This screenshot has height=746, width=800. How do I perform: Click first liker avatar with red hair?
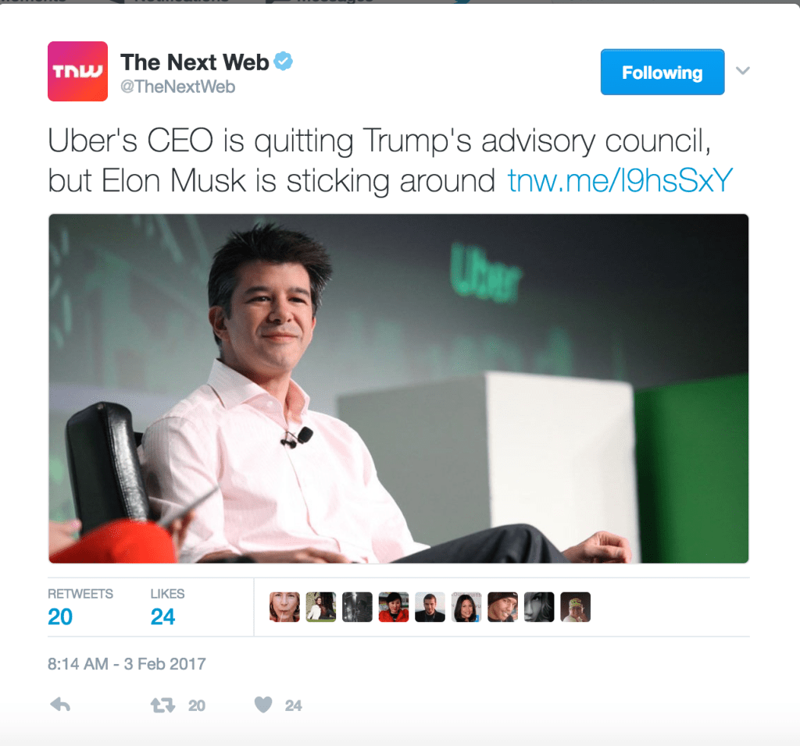(x=284, y=607)
